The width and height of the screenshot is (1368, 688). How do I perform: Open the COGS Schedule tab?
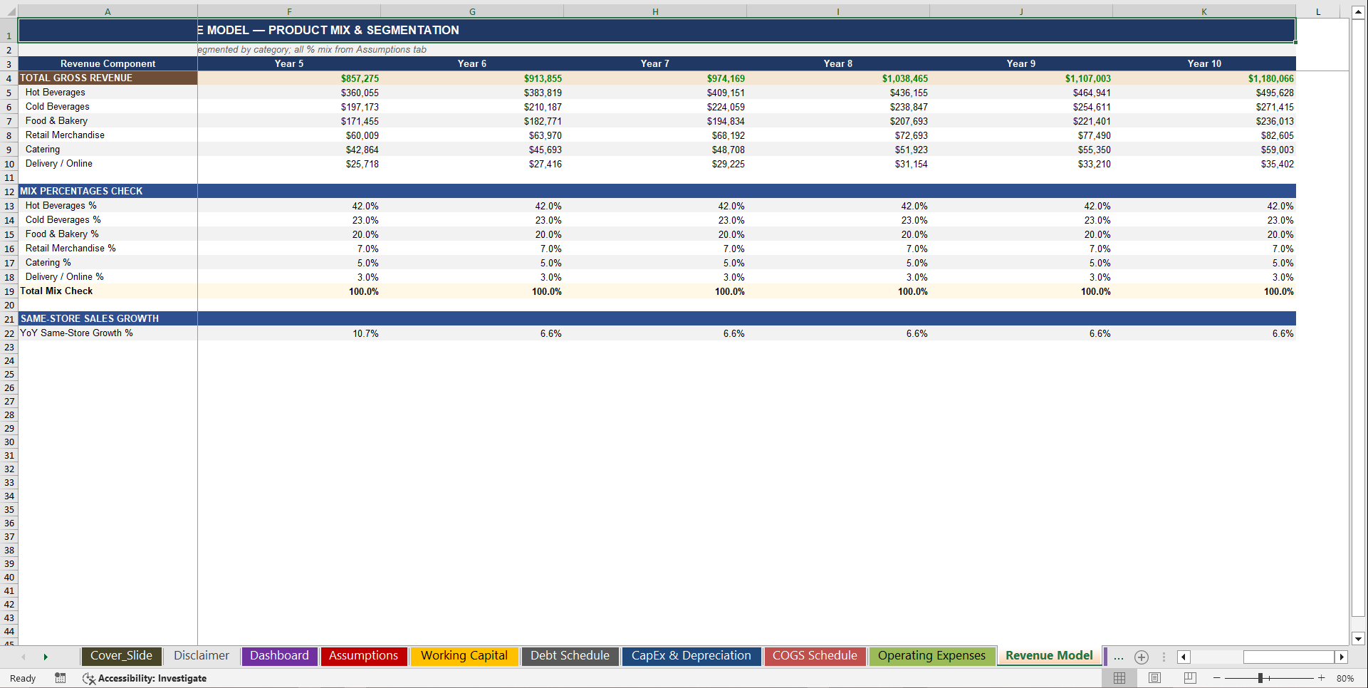point(815,656)
